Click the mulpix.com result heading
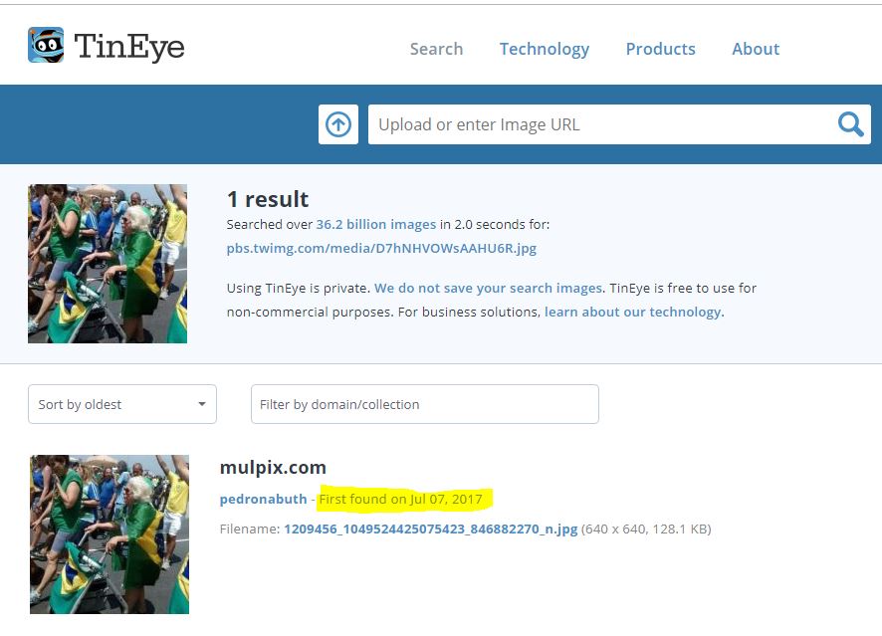This screenshot has height=636, width=882. coord(273,468)
